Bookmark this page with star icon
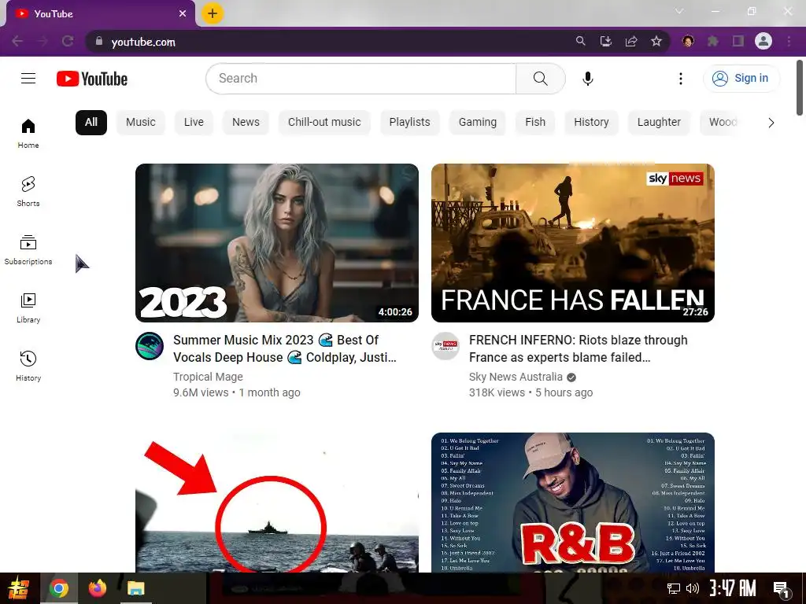Viewport: 806px width, 604px height. tap(656, 41)
